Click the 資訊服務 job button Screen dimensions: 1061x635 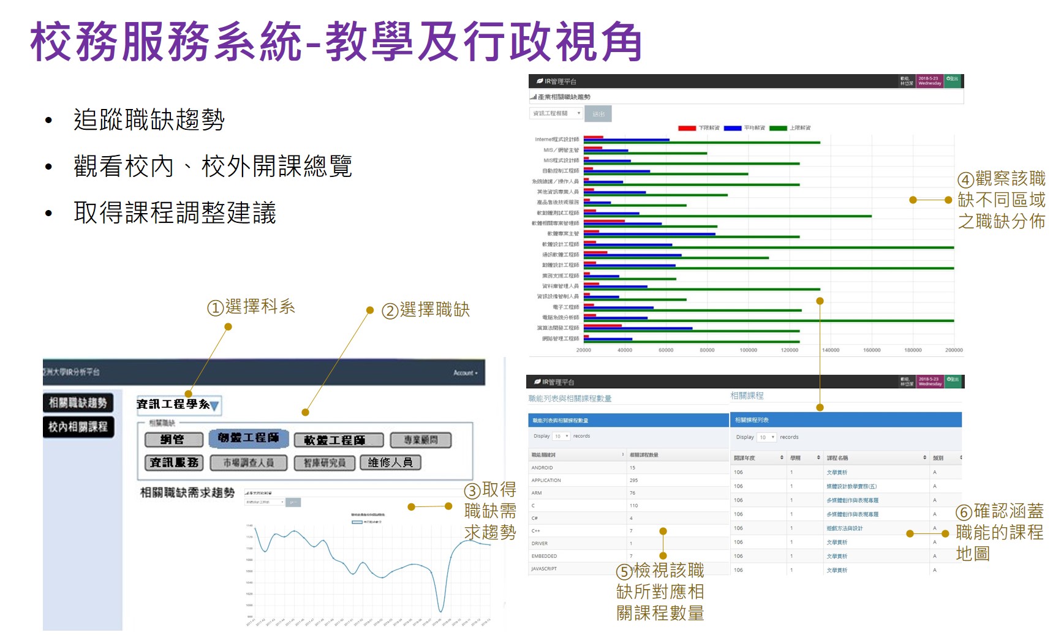tap(174, 463)
